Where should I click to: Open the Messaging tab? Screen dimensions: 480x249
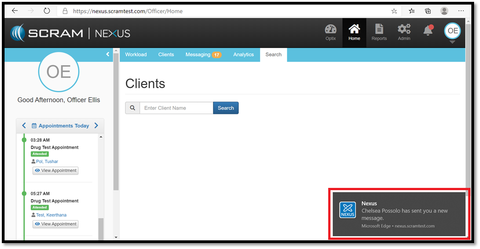pos(203,54)
